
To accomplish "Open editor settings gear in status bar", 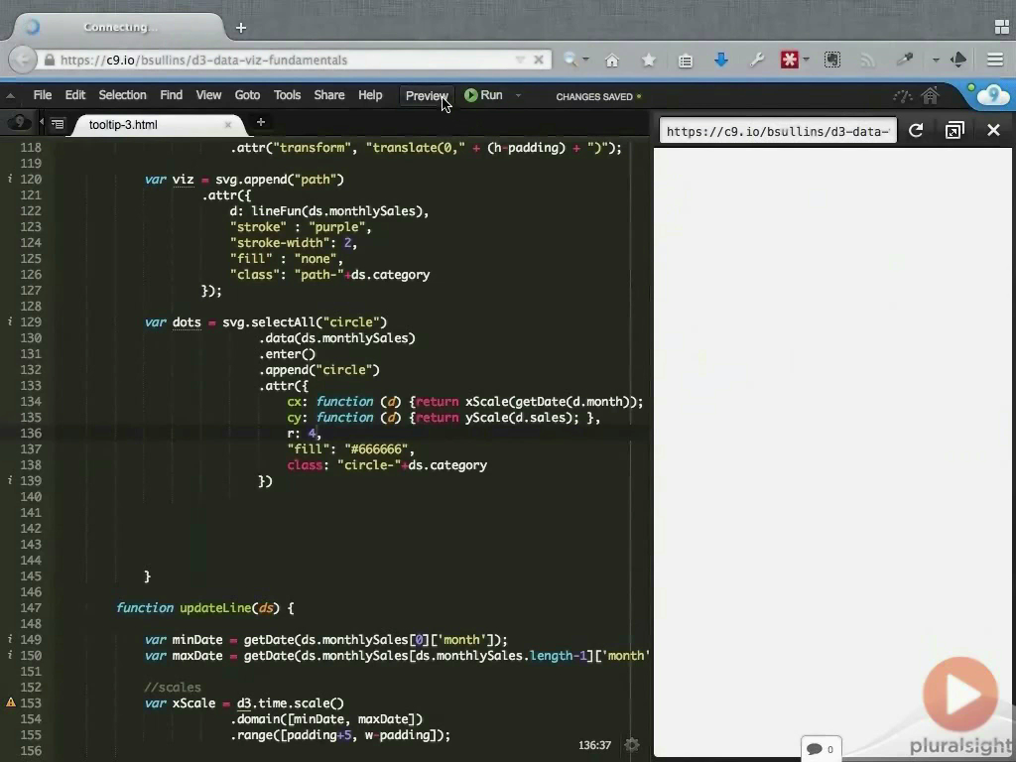I will tap(632, 745).
